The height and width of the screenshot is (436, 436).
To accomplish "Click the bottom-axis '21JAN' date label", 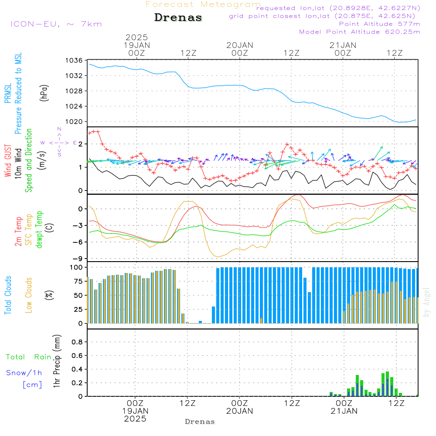I will click(344, 411).
